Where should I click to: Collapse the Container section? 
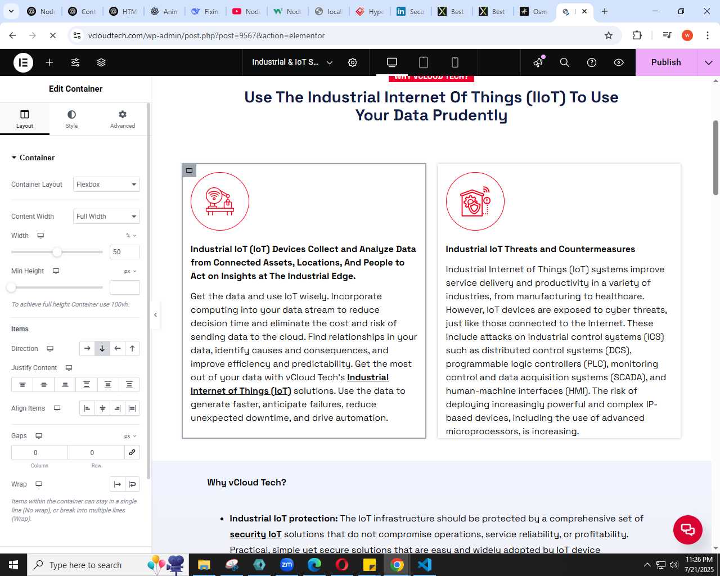click(33, 157)
